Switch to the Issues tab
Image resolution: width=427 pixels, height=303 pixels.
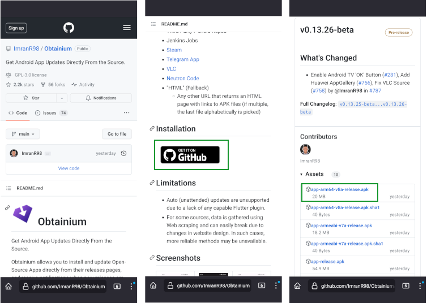pyautogui.click(x=51, y=112)
